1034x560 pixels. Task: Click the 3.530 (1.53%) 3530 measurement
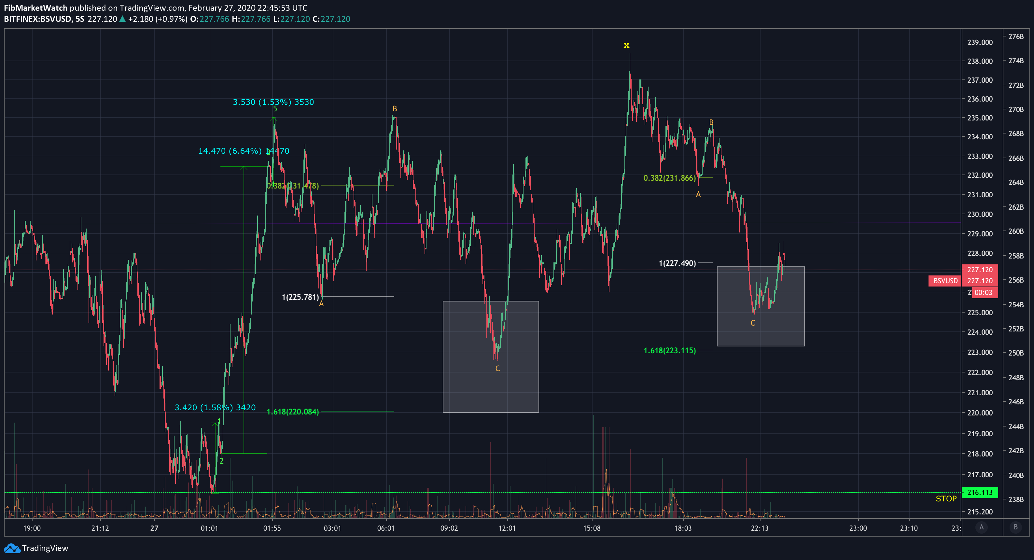[273, 102]
